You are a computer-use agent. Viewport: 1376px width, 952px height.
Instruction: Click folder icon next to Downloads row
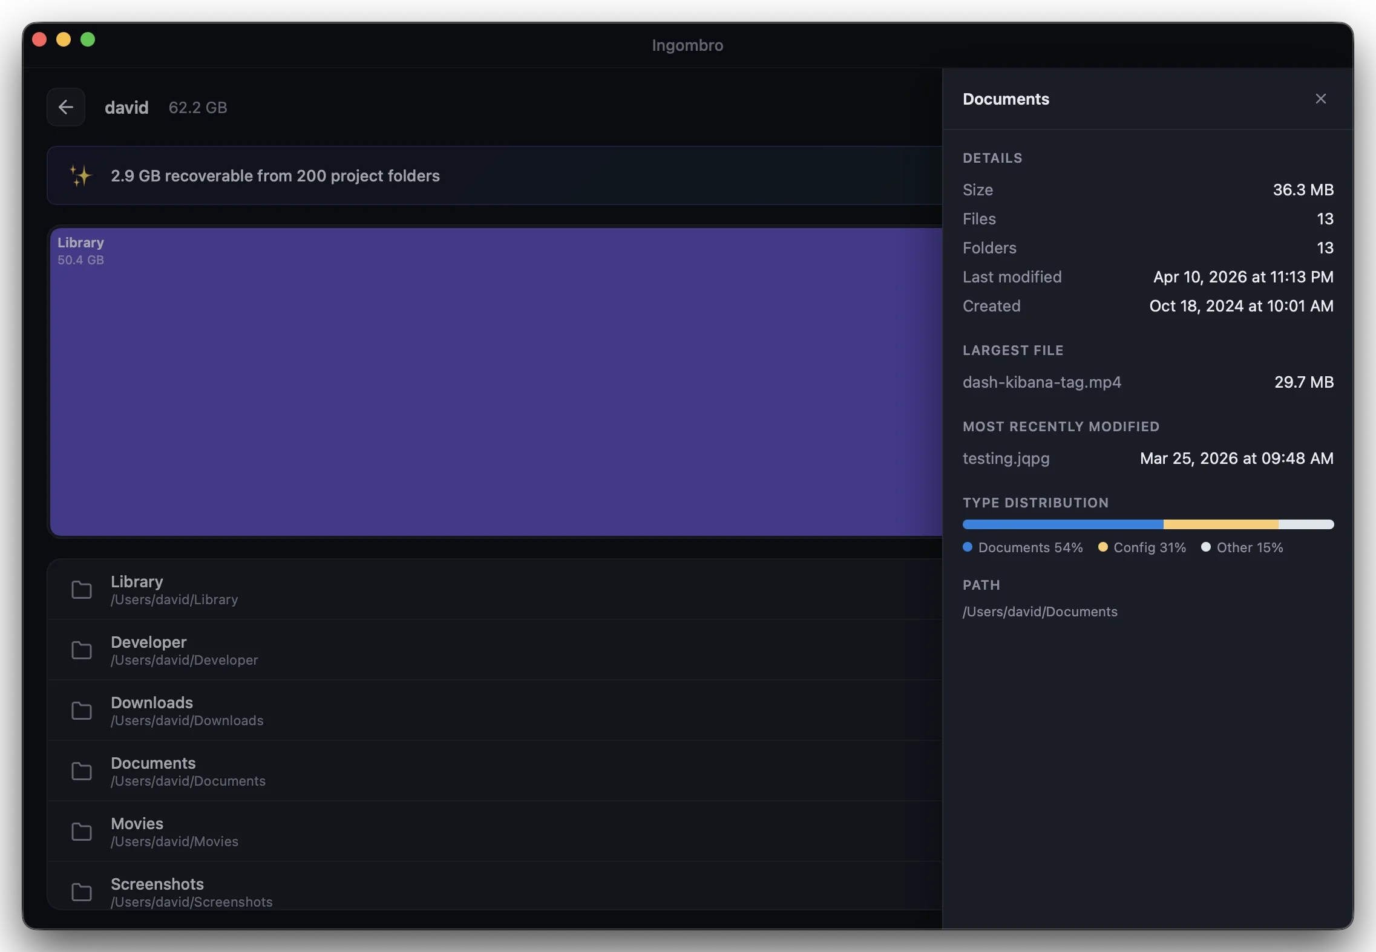coord(82,711)
